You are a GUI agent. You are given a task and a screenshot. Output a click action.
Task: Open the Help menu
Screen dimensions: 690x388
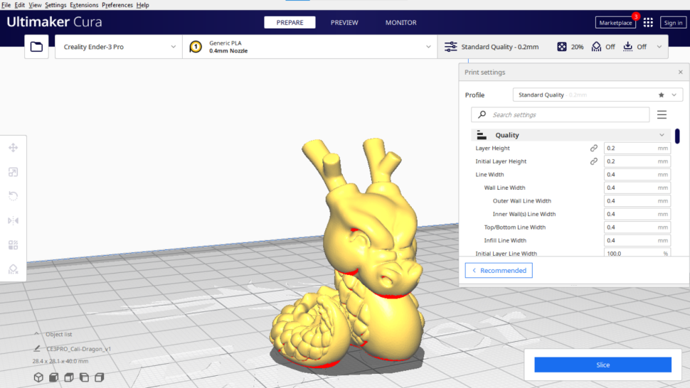point(142,5)
